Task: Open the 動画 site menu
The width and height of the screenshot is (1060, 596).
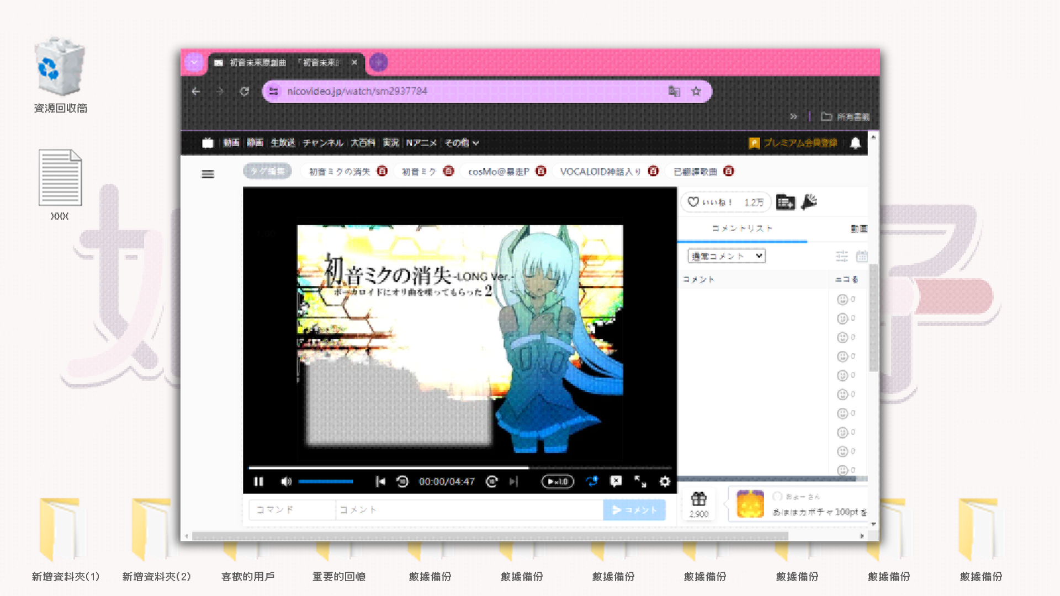Action: [231, 143]
